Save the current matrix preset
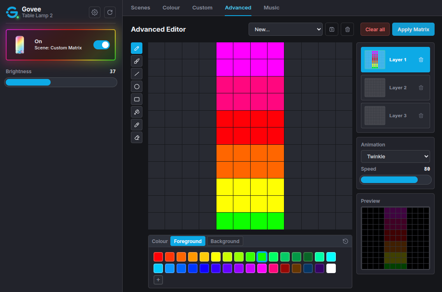The height and width of the screenshot is (292, 442). coord(332,29)
